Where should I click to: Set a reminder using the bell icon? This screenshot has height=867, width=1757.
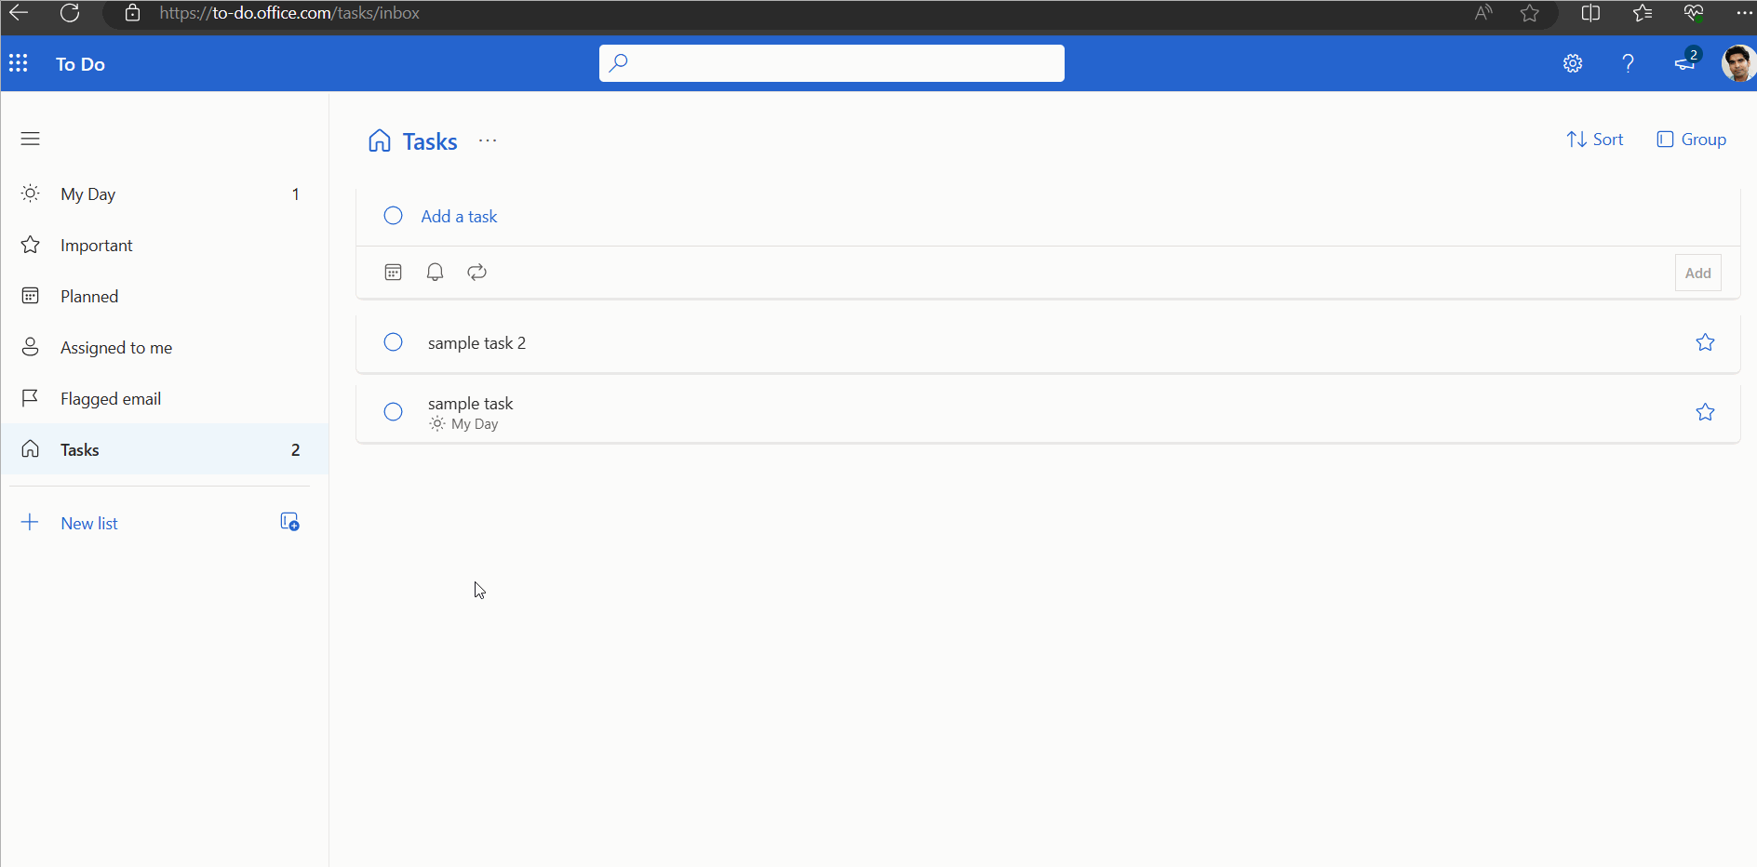[x=434, y=272]
